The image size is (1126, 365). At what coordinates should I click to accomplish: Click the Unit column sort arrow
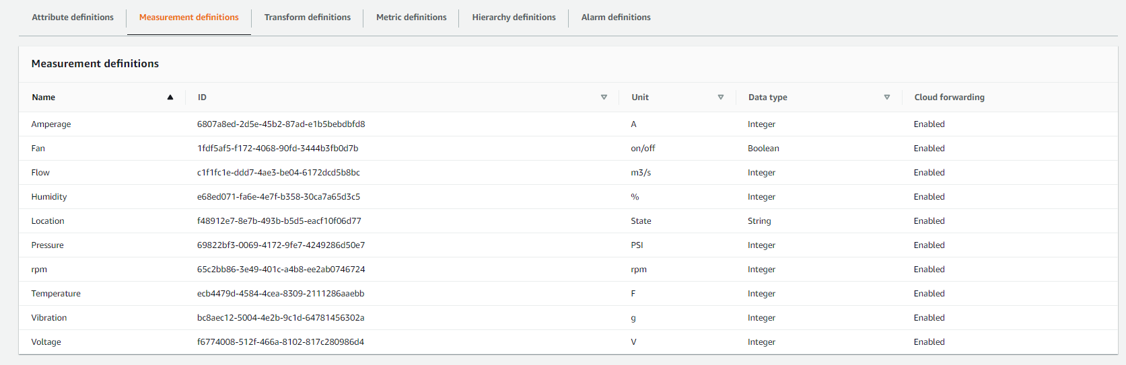click(x=720, y=97)
